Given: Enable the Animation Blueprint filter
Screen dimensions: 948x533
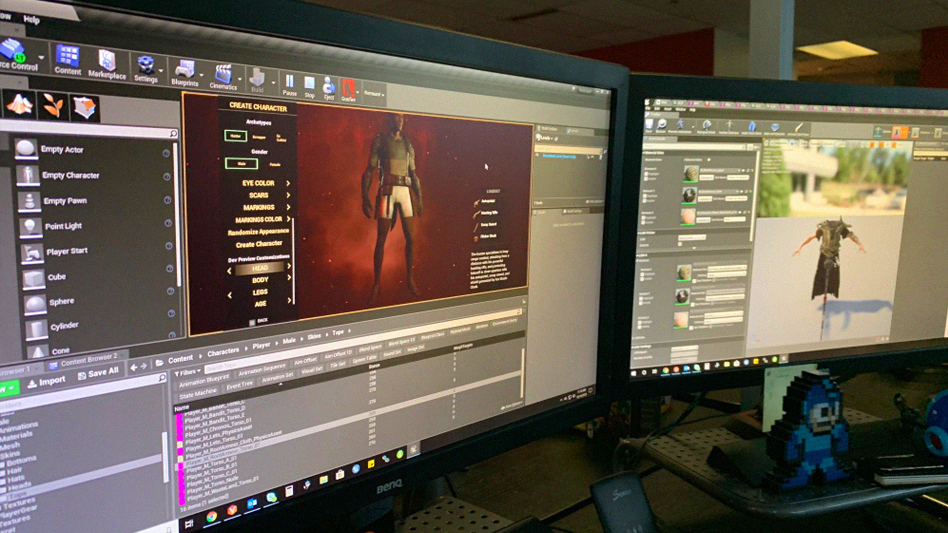Looking at the screenshot, I should coord(204,380).
